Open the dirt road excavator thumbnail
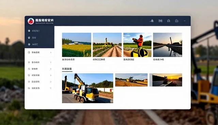 (x=107, y=45)
